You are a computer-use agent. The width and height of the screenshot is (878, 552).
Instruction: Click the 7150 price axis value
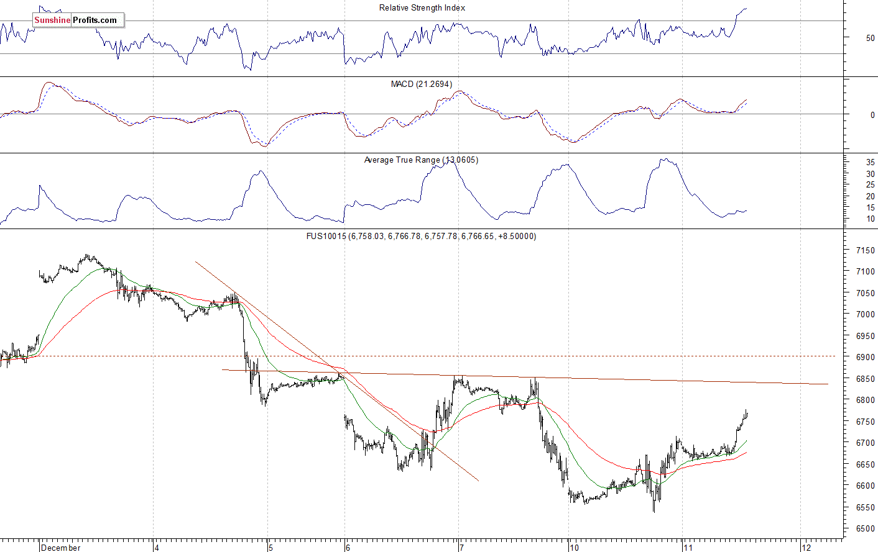coord(866,250)
